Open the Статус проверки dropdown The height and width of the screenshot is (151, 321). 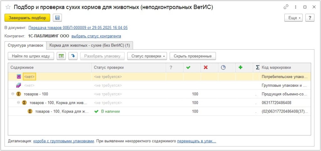click(x=147, y=56)
